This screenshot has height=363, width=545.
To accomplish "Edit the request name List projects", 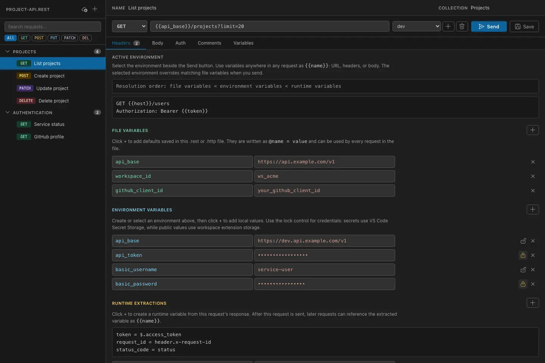I will coord(142,8).
